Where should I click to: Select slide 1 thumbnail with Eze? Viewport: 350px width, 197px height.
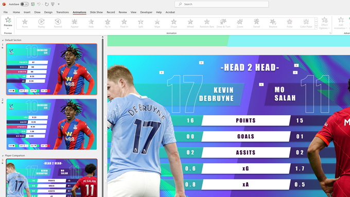coord(52,69)
